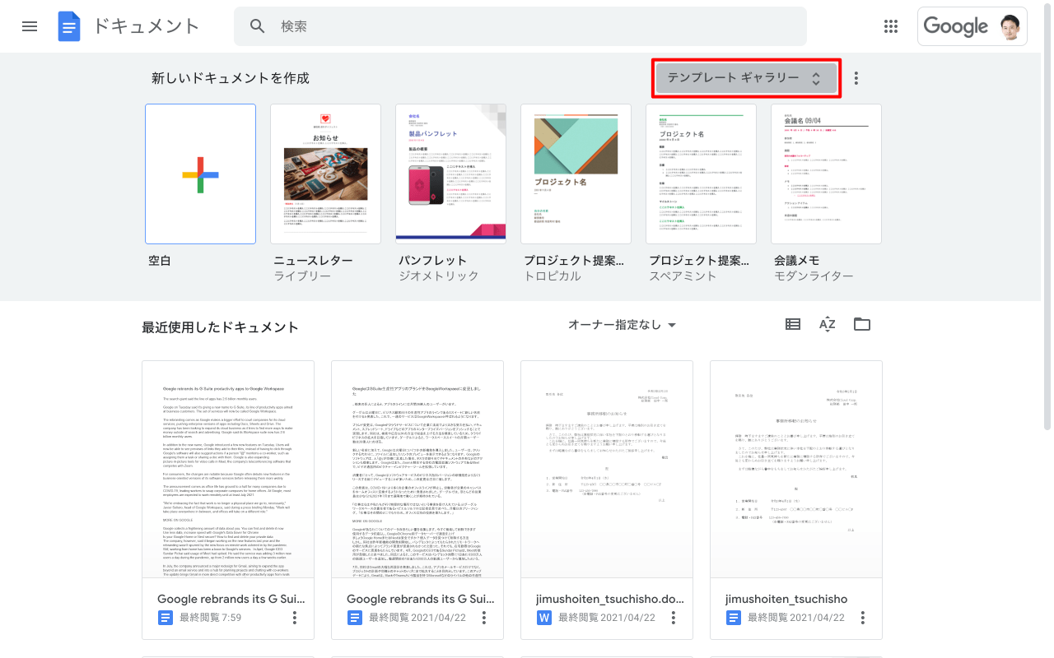Click the ジオメトリック template subtitle

[439, 276]
